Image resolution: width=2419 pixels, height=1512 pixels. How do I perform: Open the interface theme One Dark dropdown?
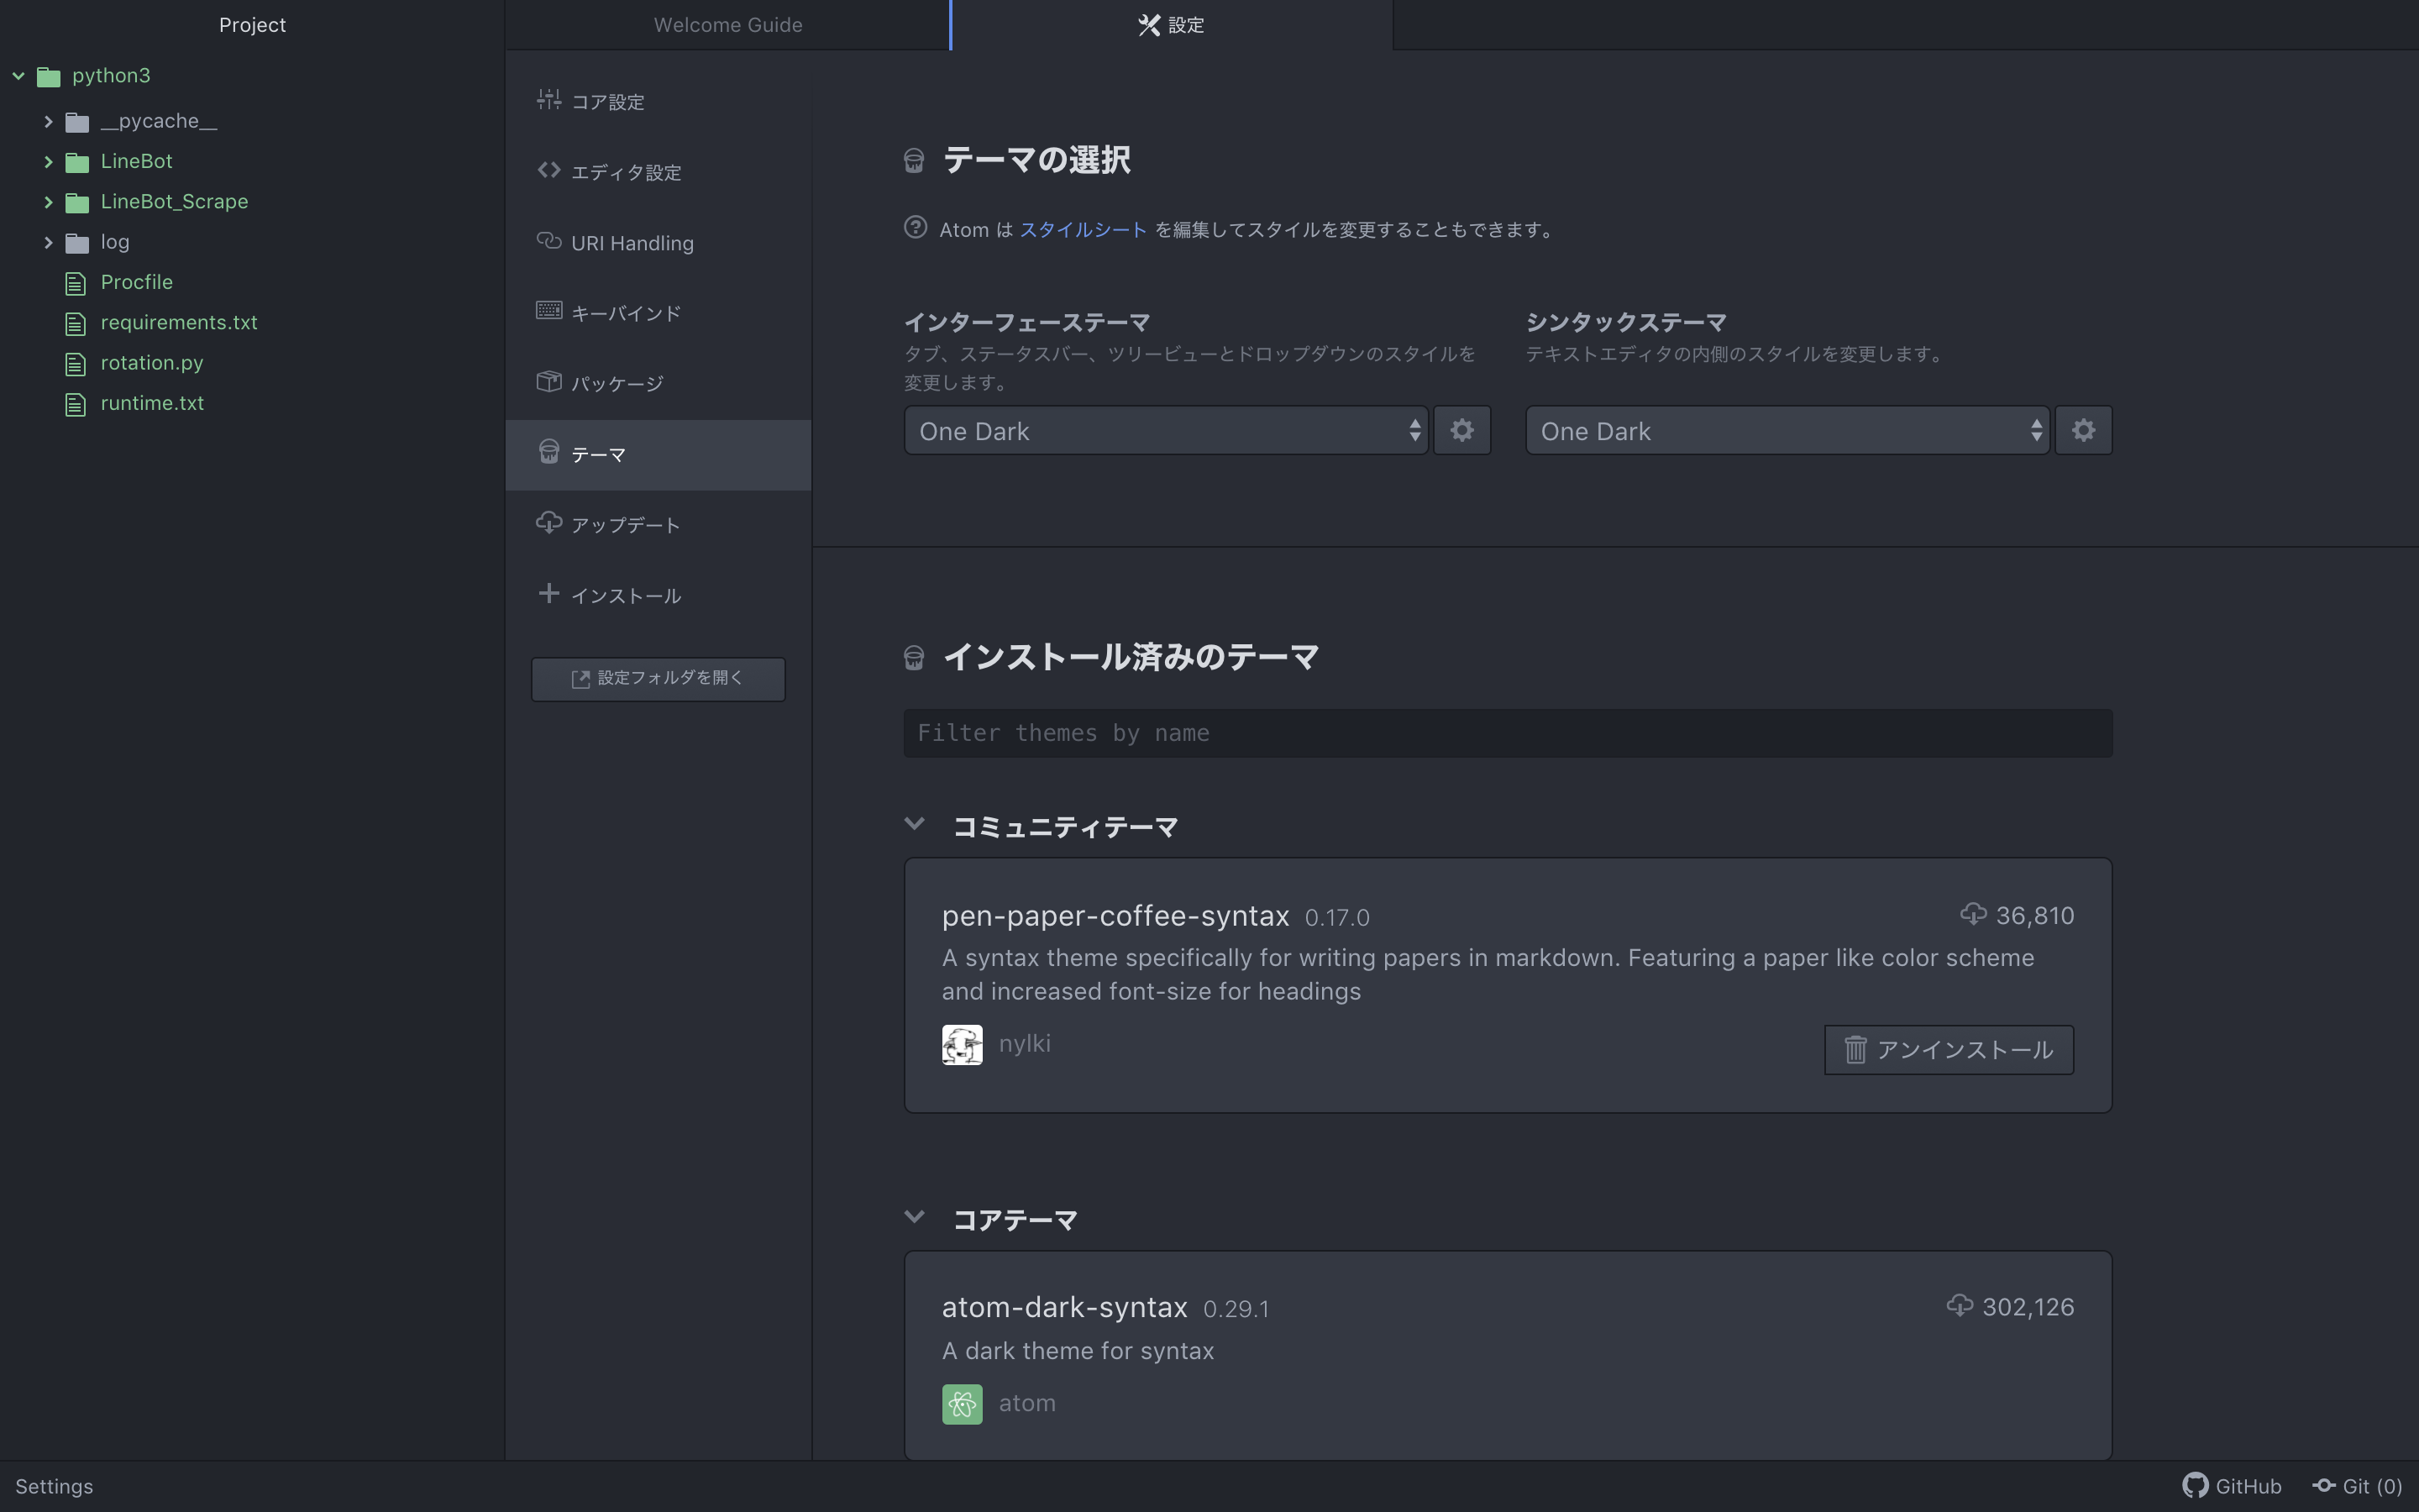point(1166,430)
